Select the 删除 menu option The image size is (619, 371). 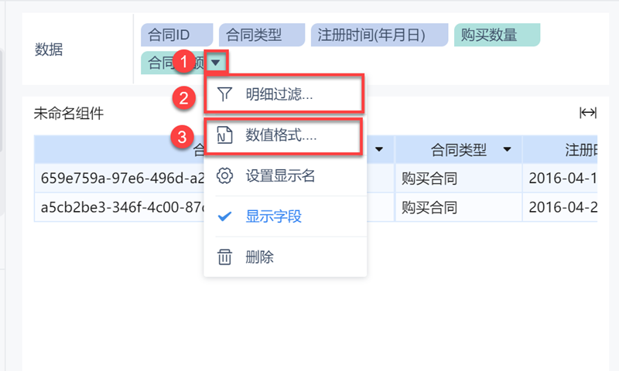[x=260, y=257]
